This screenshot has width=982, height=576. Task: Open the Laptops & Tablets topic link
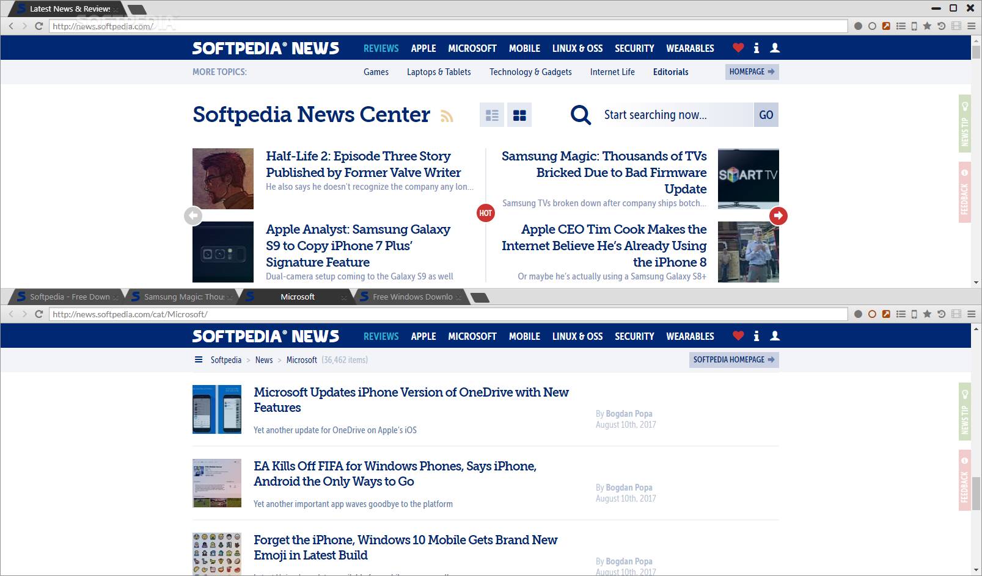439,72
